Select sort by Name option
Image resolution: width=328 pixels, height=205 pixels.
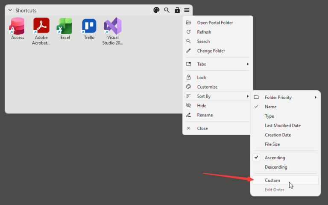(x=285, y=107)
